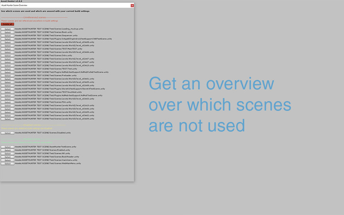
Task: Click the level_s02e07.unity path text
Action: (55, 59)
